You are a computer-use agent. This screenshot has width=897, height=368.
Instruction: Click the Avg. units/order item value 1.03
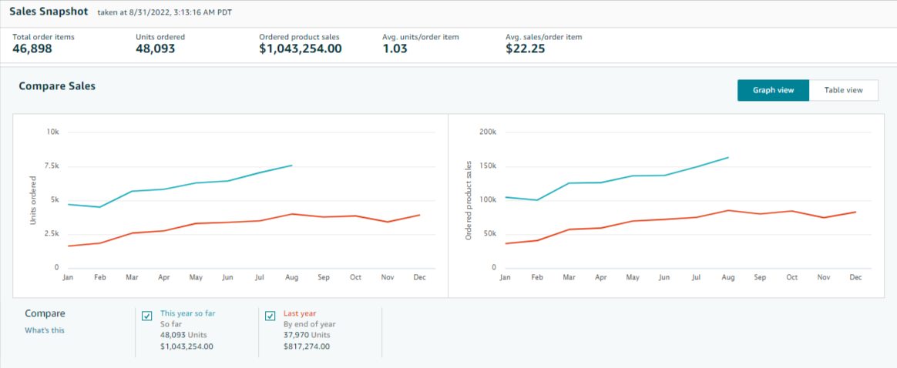click(x=396, y=49)
